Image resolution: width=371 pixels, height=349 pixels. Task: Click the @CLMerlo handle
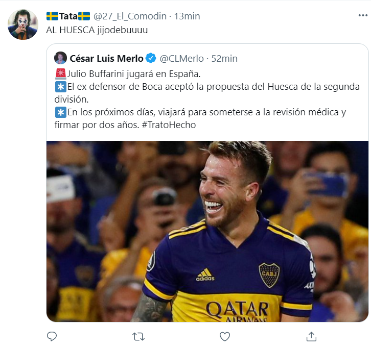(x=182, y=58)
